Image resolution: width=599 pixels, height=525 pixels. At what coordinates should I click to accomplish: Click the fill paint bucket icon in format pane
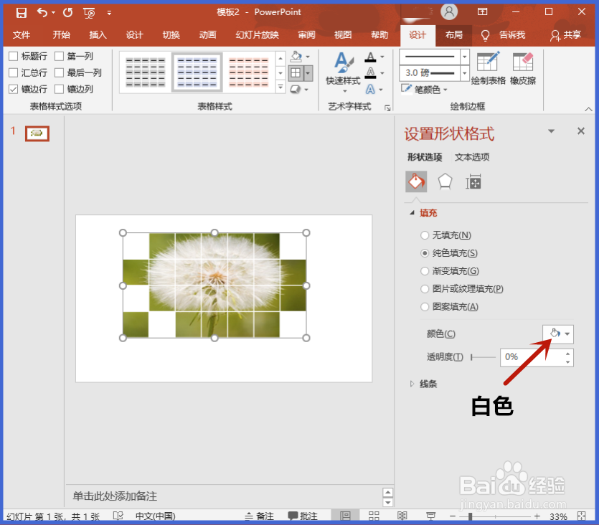coord(416,181)
